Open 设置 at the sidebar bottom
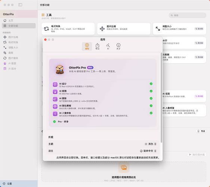 19,184
